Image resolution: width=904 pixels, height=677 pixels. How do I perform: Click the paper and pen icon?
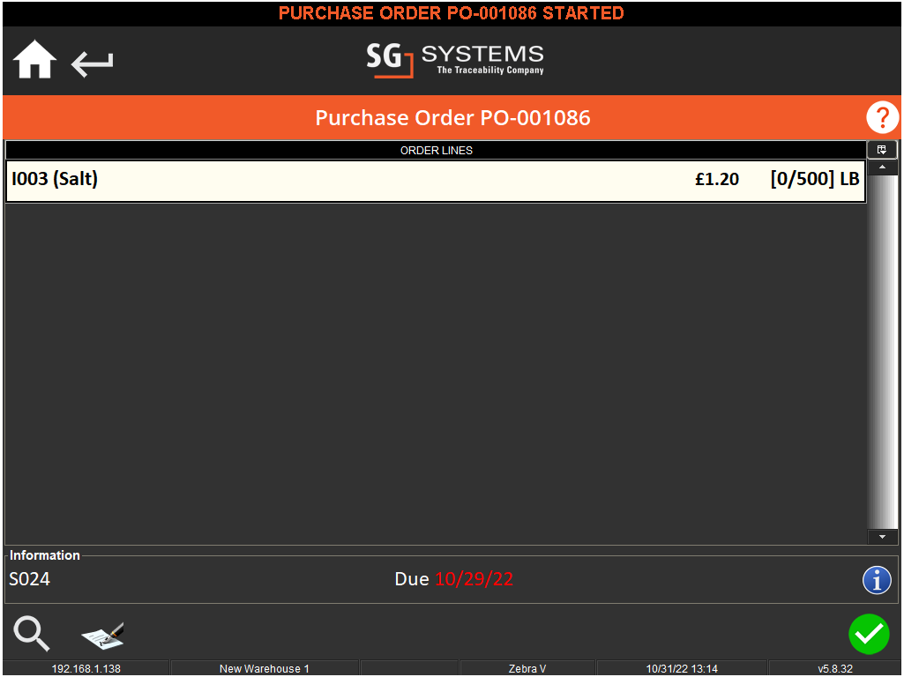click(102, 635)
